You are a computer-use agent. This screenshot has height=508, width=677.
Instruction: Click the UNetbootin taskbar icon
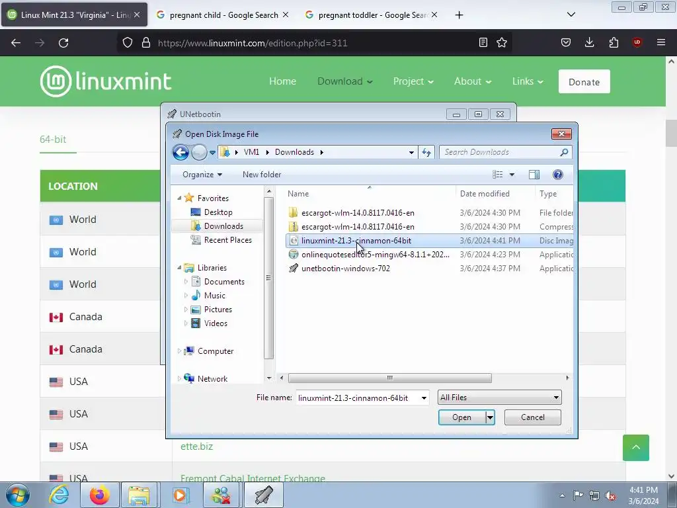tap(264, 495)
